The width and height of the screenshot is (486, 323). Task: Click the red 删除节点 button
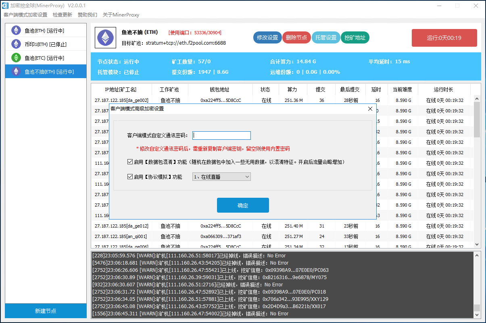[x=296, y=37]
